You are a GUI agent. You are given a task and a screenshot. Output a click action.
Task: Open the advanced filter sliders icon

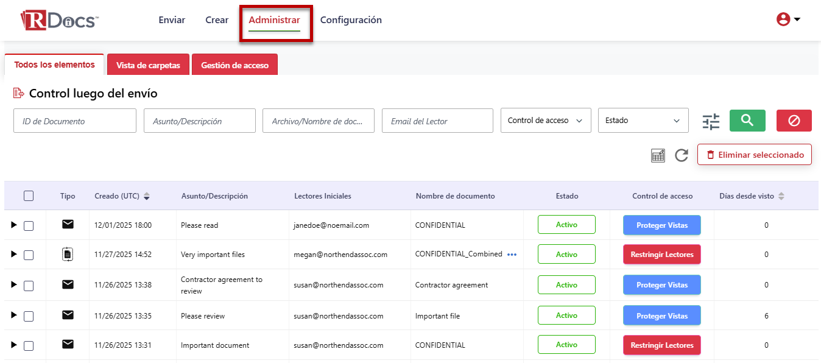point(711,121)
